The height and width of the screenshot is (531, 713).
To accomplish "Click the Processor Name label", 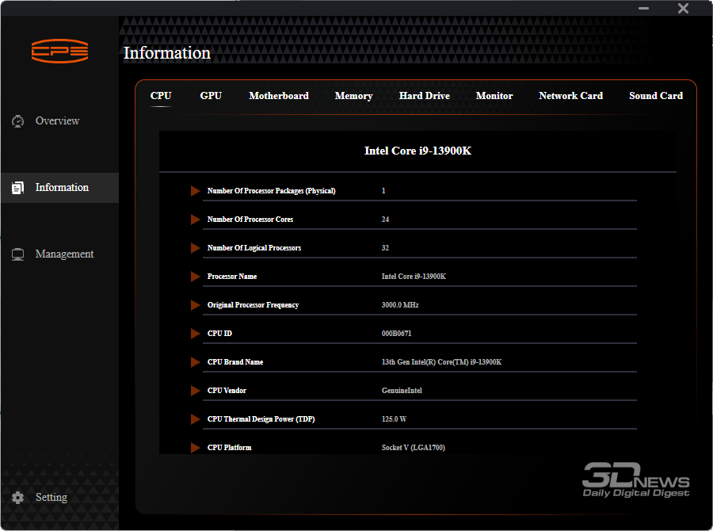I will pos(232,277).
